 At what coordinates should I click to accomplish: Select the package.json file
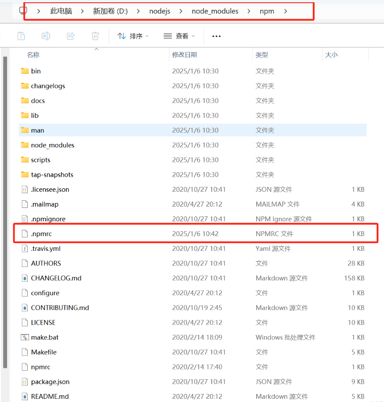tap(50, 381)
